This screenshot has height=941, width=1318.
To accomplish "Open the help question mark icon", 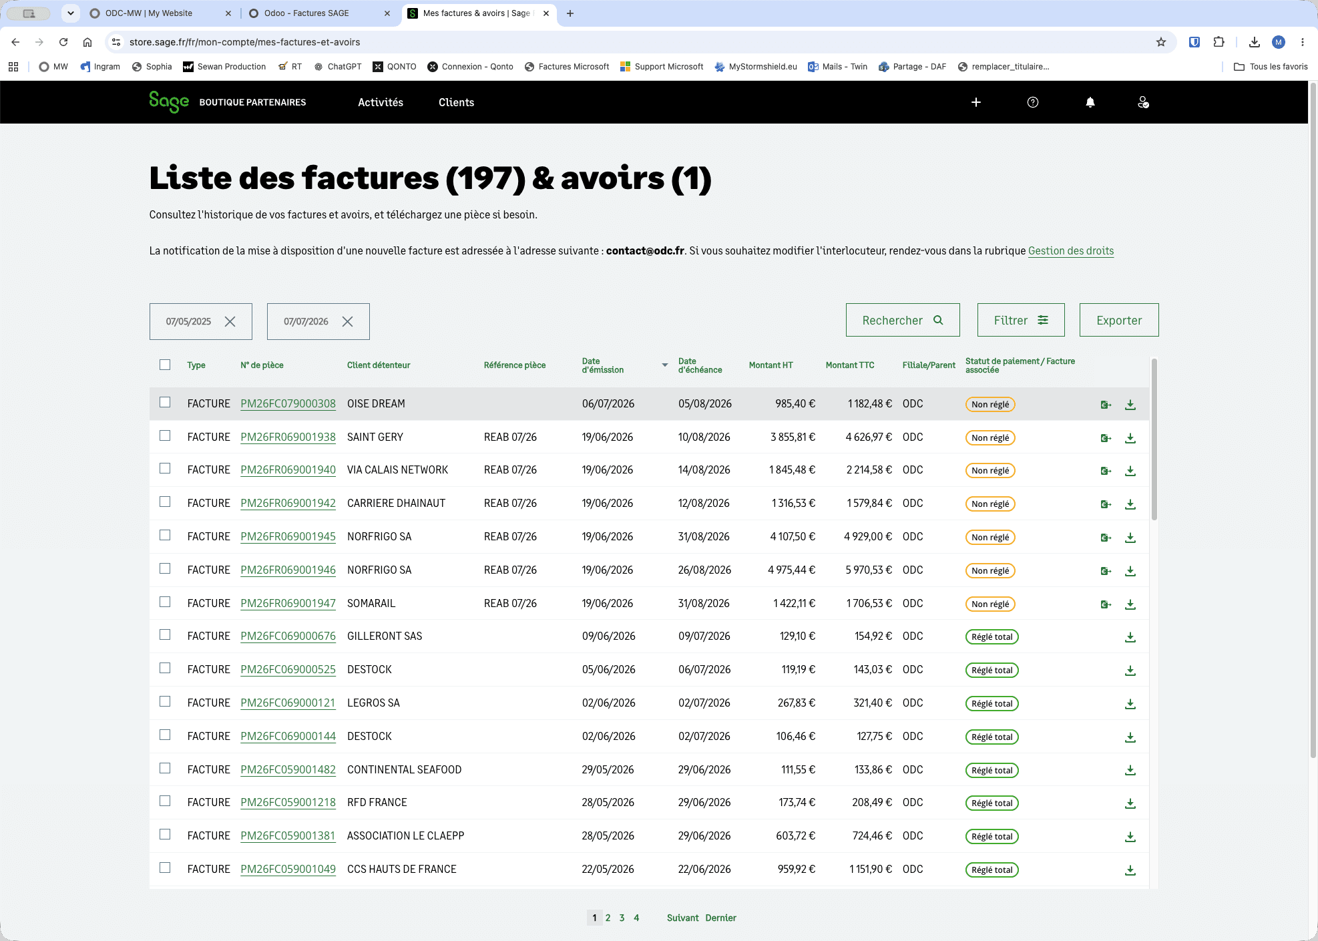I will pyautogui.click(x=1033, y=102).
